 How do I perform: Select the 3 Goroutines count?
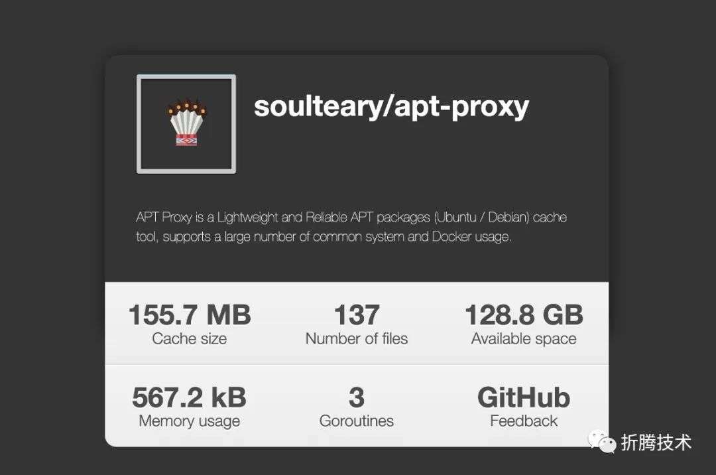(x=357, y=397)
